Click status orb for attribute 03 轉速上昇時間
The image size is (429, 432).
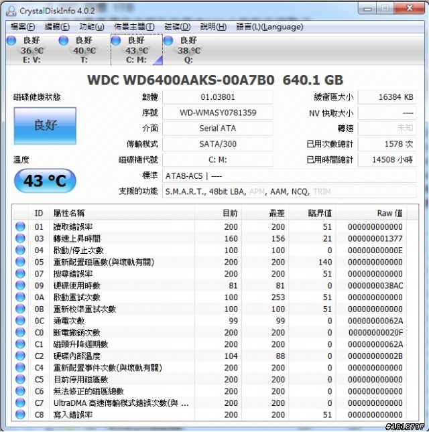(20, 238)
